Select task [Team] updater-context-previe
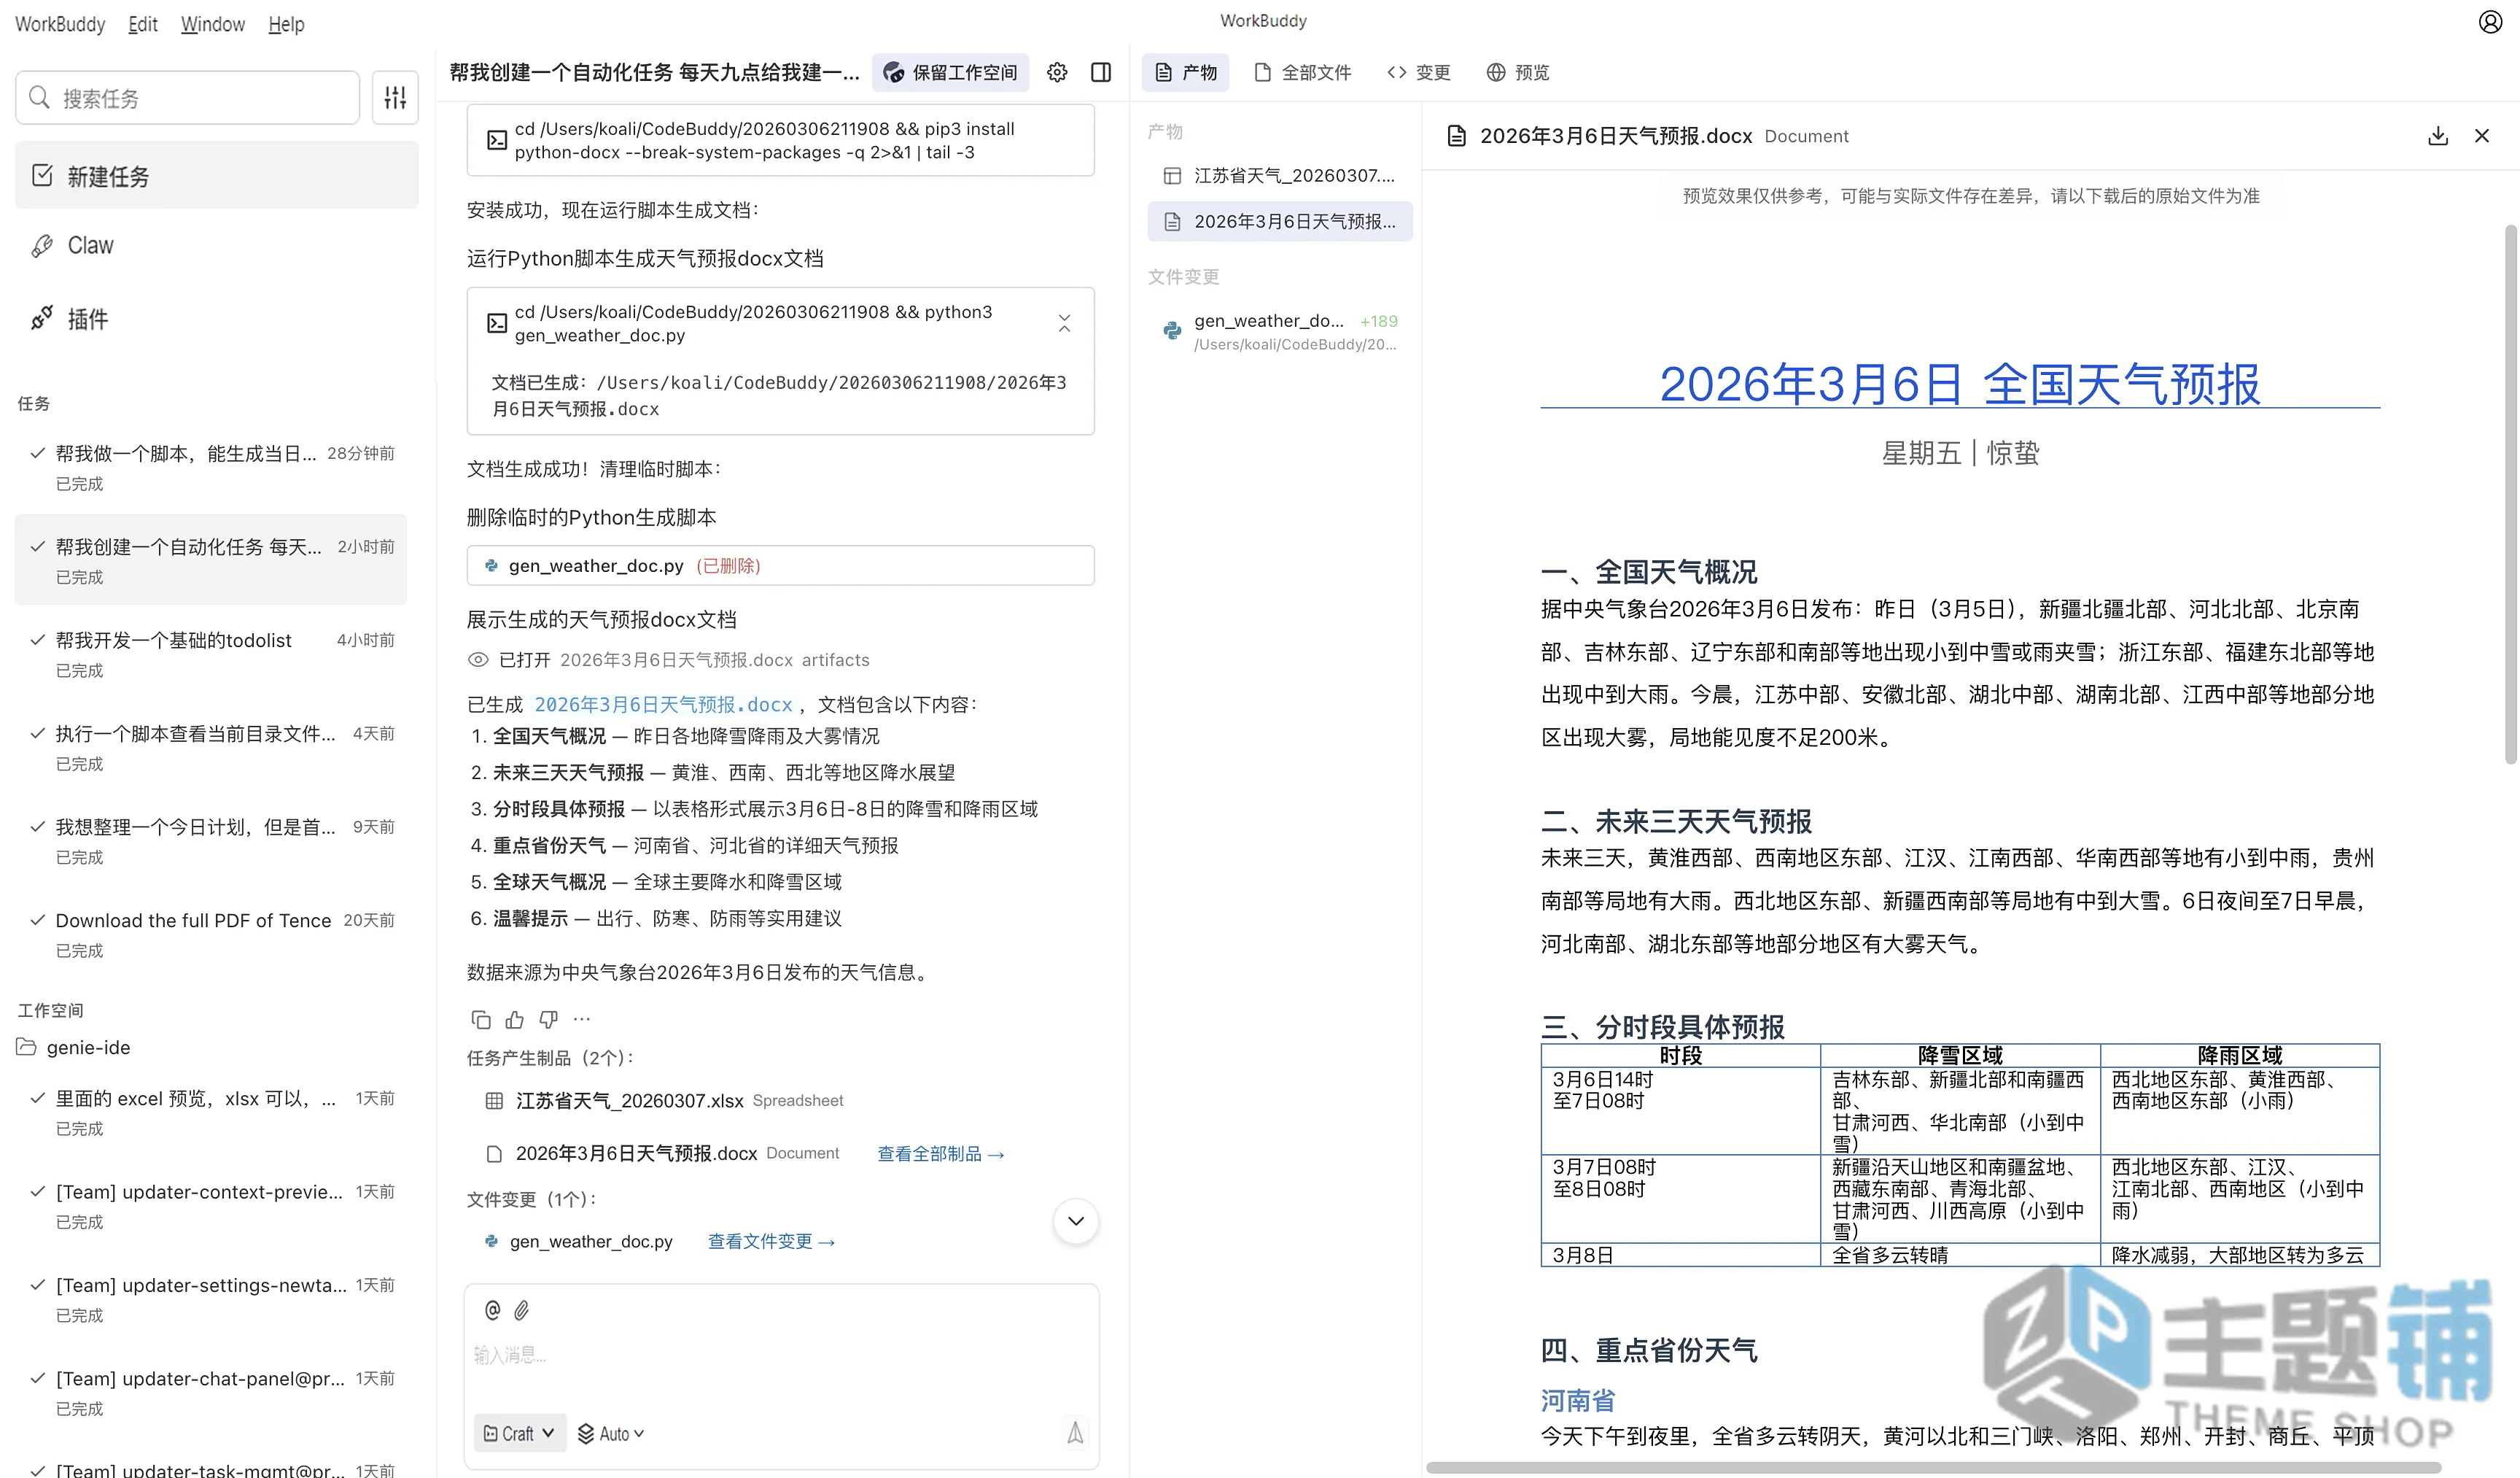Screen dimensions: 2520x1478 pos(211,1207)
